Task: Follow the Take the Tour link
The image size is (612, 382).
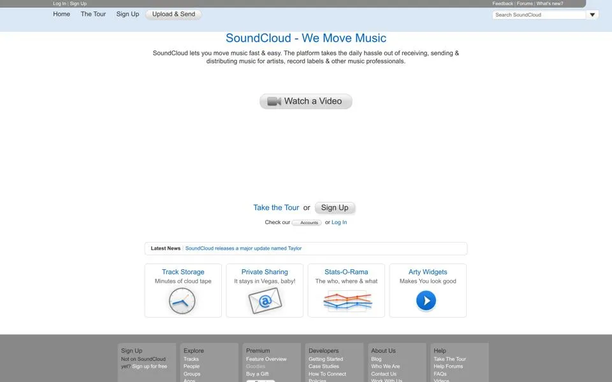Action: click(276, 208)
